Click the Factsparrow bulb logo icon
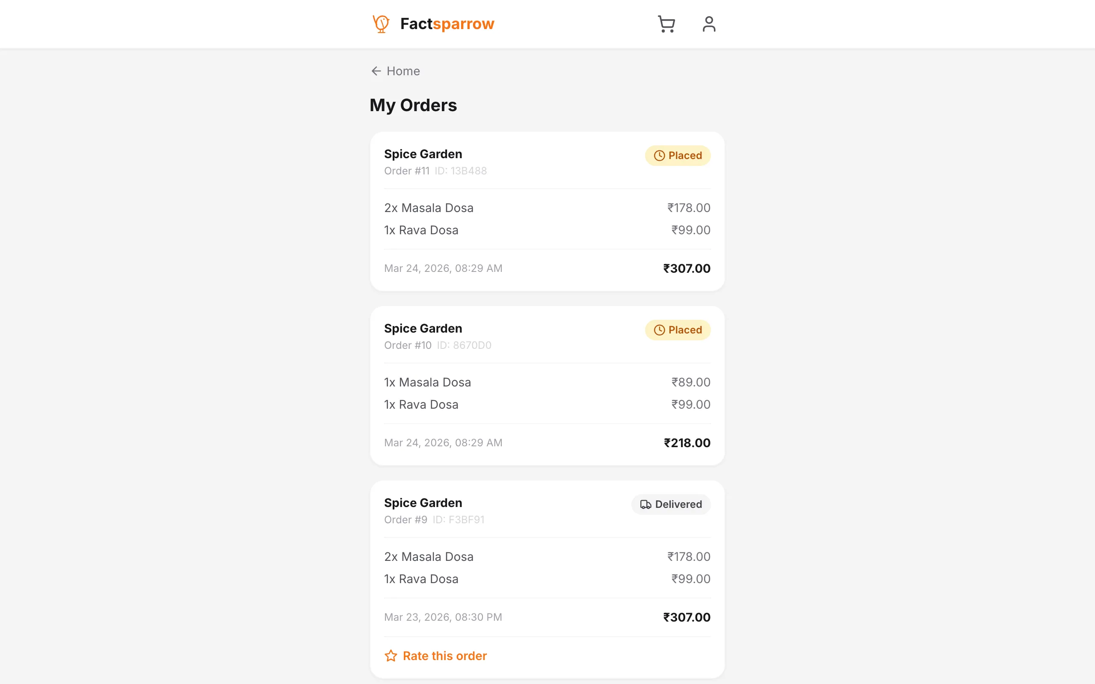 point(381,24)
